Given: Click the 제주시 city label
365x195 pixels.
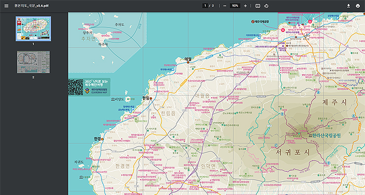Looking at the screenshot, I should point(335,102).
